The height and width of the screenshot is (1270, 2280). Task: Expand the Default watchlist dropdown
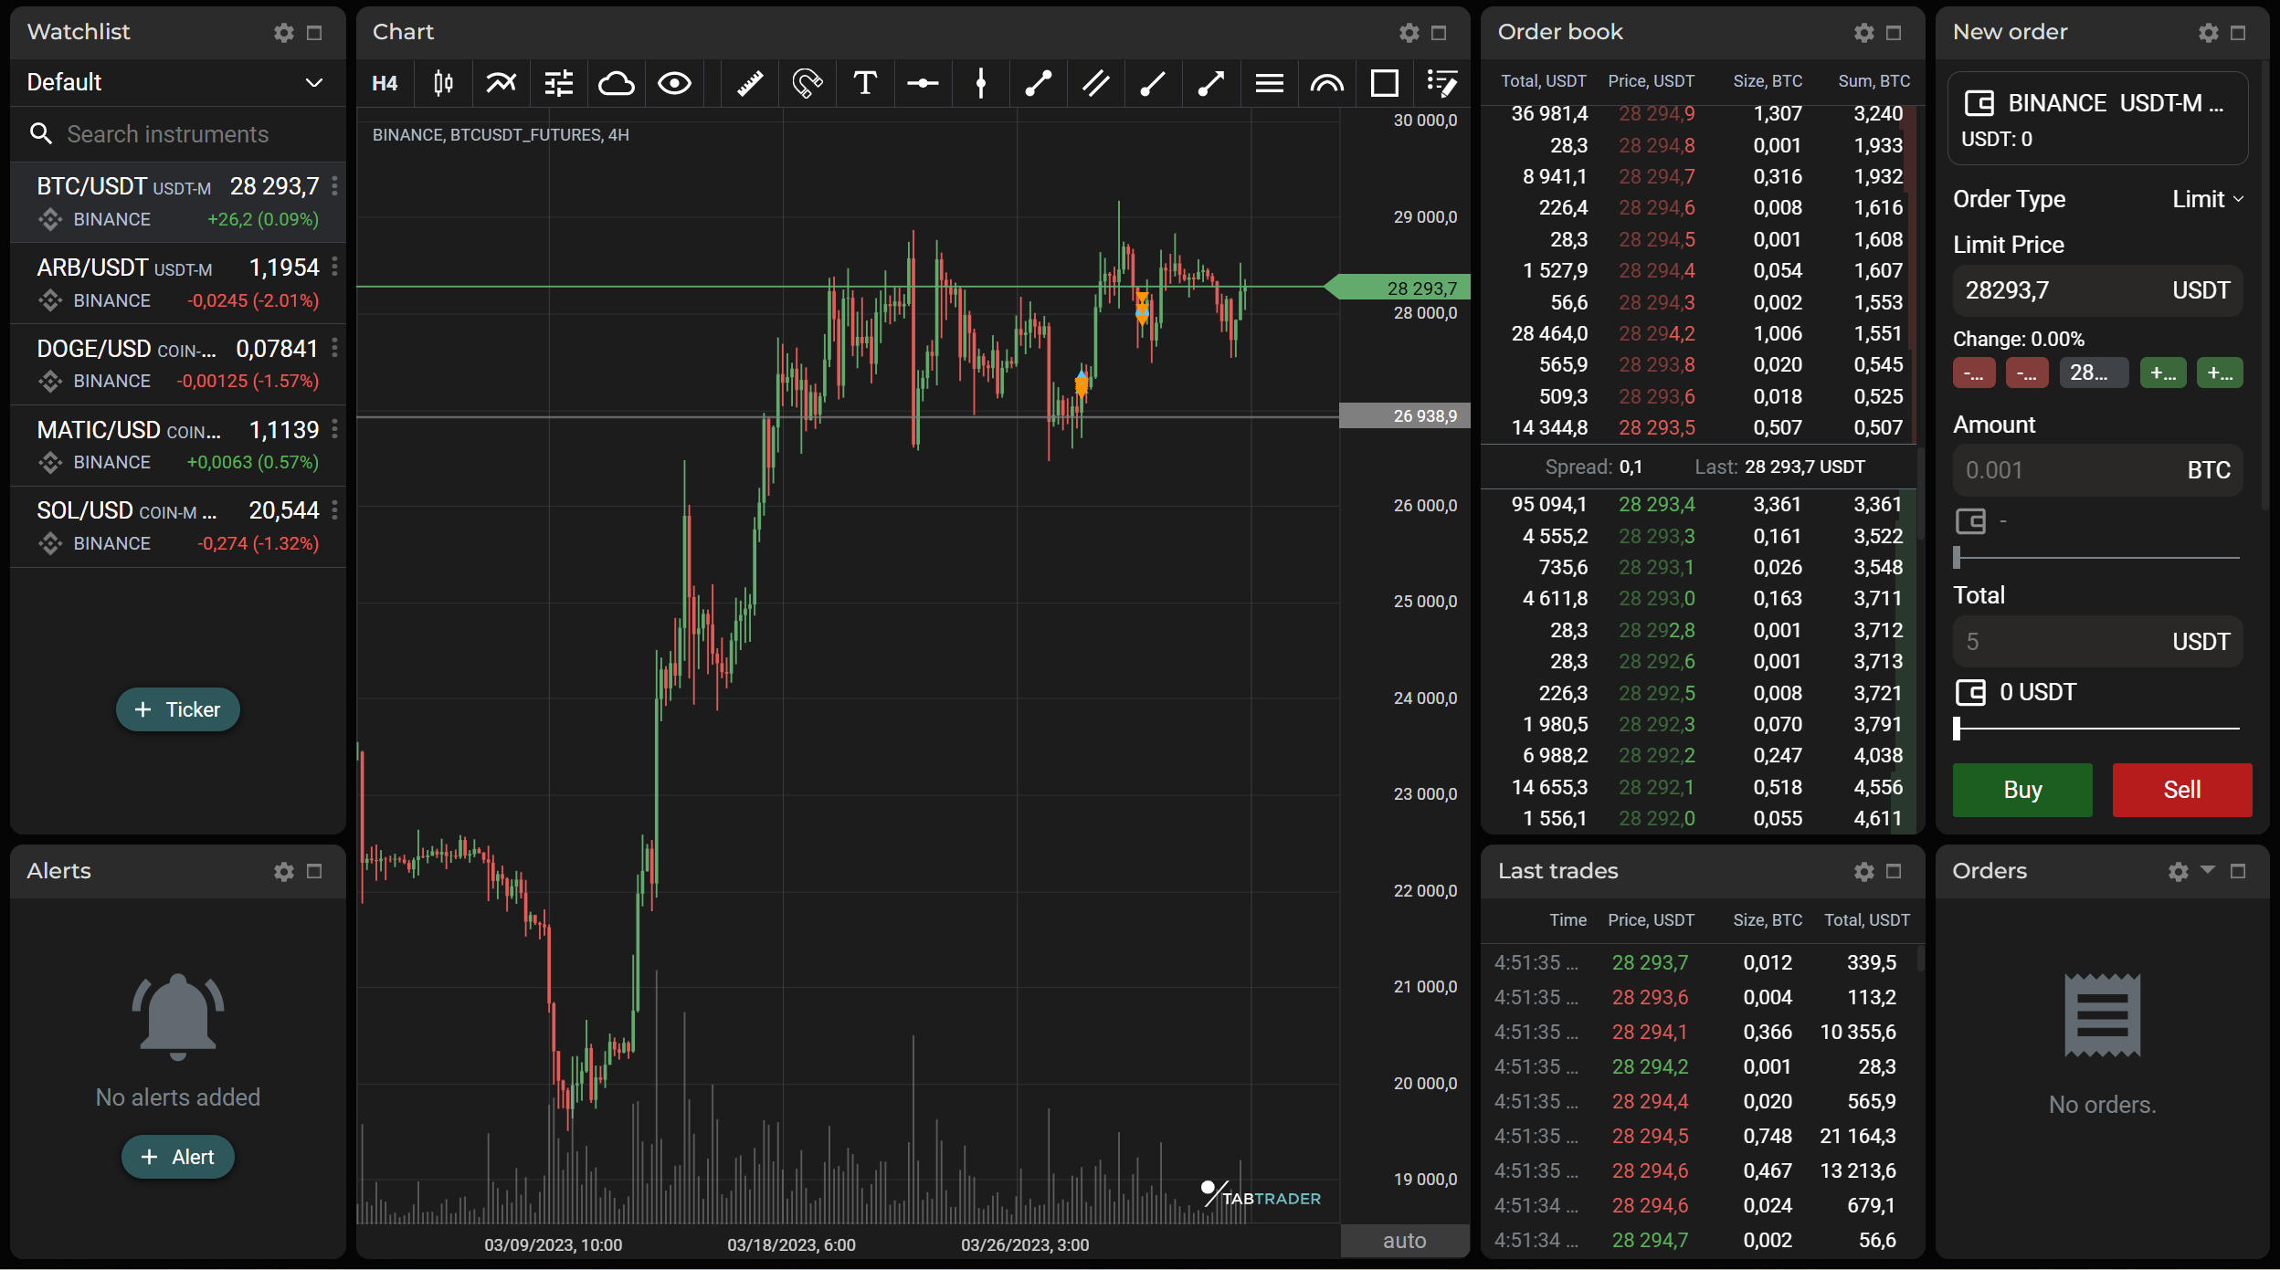[x=177, y=83]
